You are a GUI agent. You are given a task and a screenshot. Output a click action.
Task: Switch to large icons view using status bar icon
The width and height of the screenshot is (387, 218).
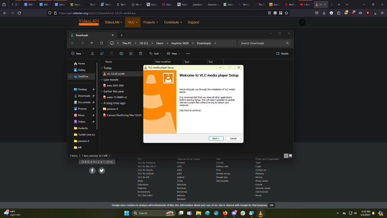(x=290, y=156)
